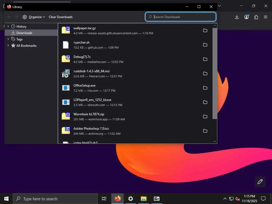Click Clear Downloads button

(61, 17)
